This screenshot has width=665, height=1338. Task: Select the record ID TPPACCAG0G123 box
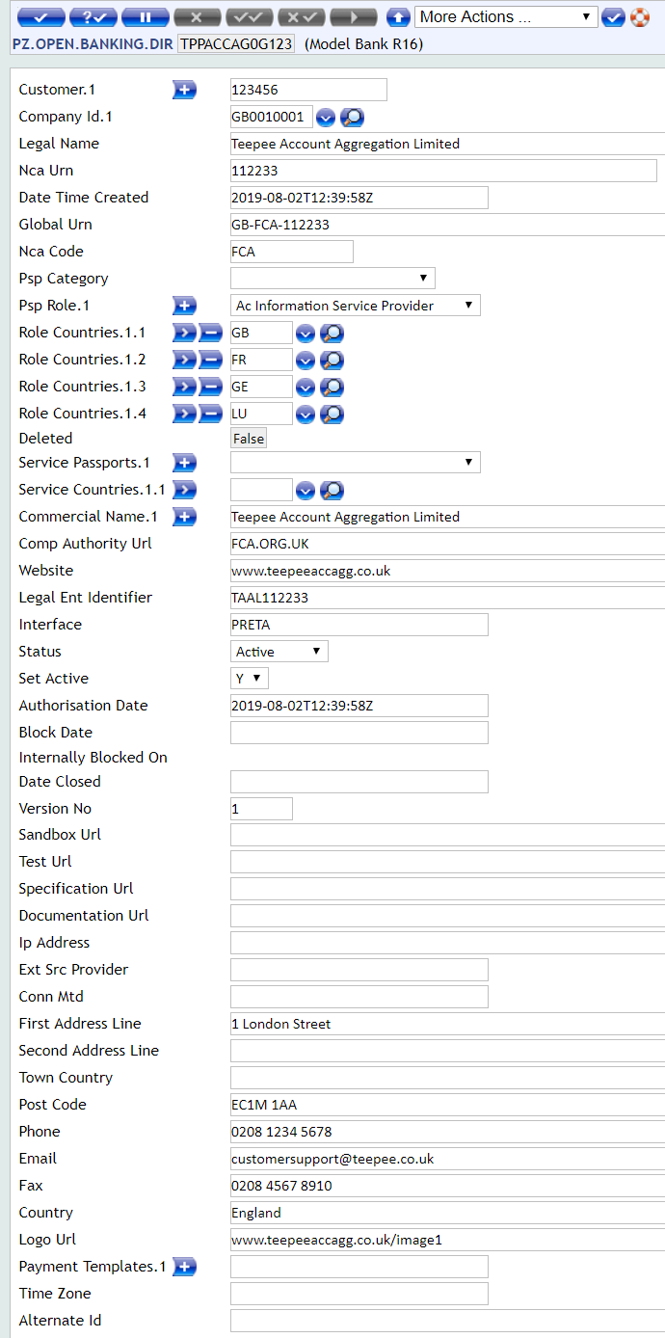tap(236, 44)
